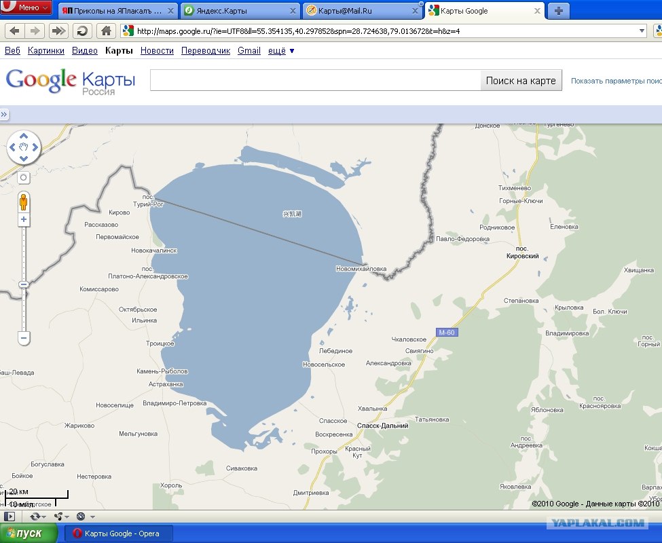The width and height of the screenshot is (662, 543).
Task: Click the fast forward navigation button
Action: point(58,31)
